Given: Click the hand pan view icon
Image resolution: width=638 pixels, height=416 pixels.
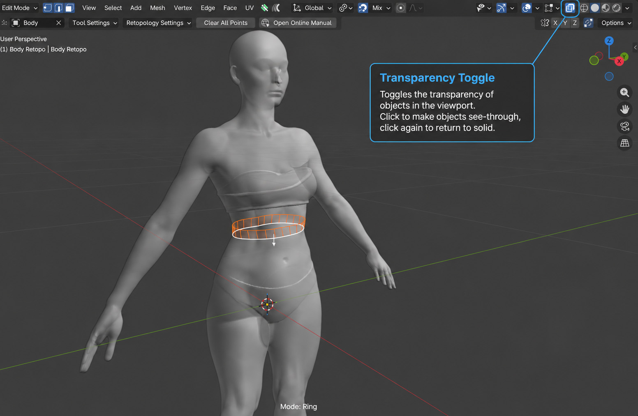Looking at the screenshot, I should [624, 109].
